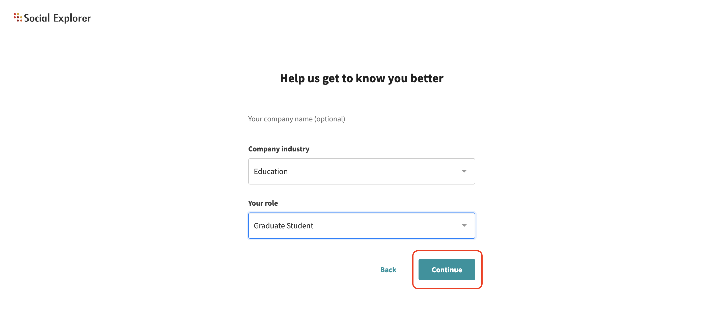Click the arrow in the Graduate Student dropdown
Viewport: 719px width, 319px height.
click(x=464, y=225)
